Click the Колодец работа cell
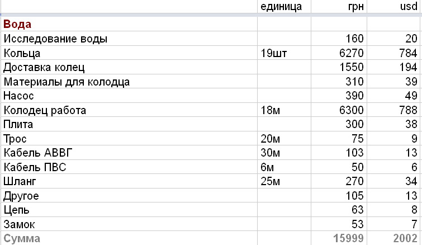 coord(129,110)
